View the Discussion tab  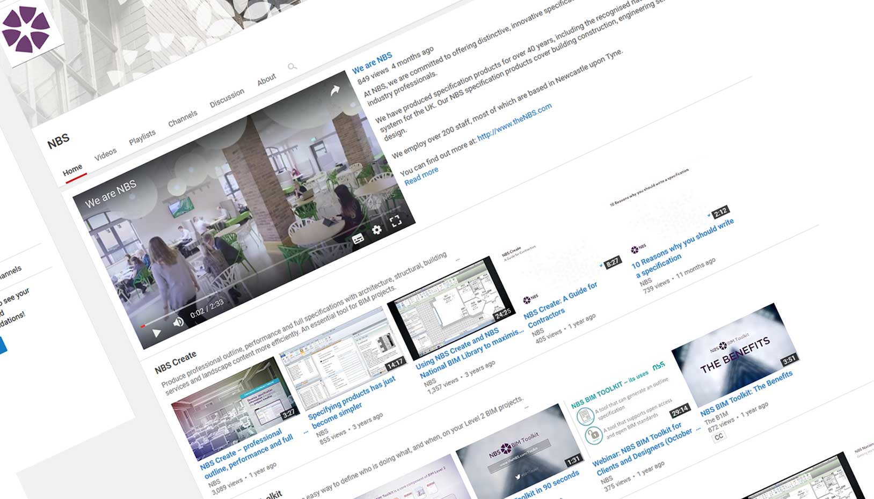tap(227, 98)
